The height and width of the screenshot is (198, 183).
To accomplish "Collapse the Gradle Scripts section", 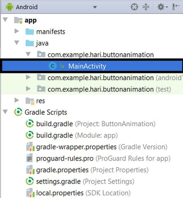I will (5, 112).
